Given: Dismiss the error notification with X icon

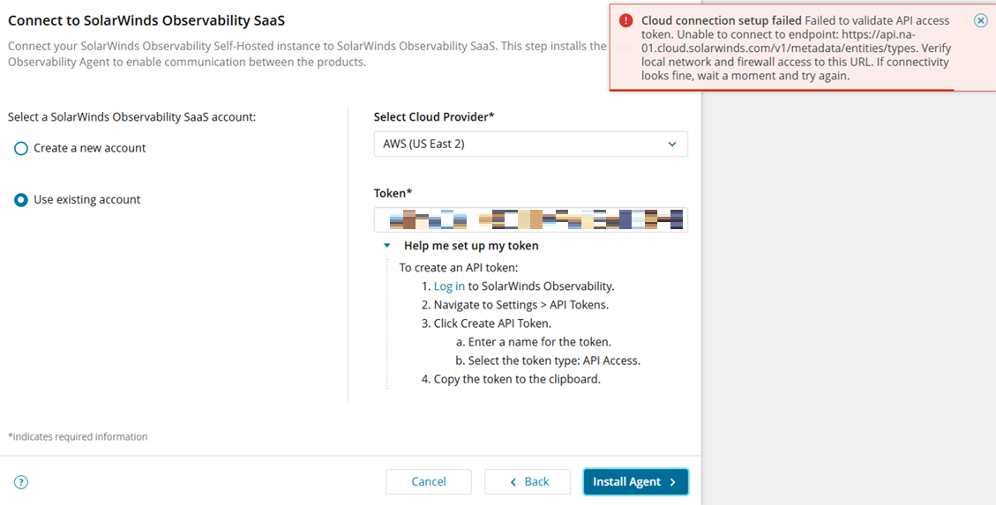Looking at the screenshot, I should point(980,21).
